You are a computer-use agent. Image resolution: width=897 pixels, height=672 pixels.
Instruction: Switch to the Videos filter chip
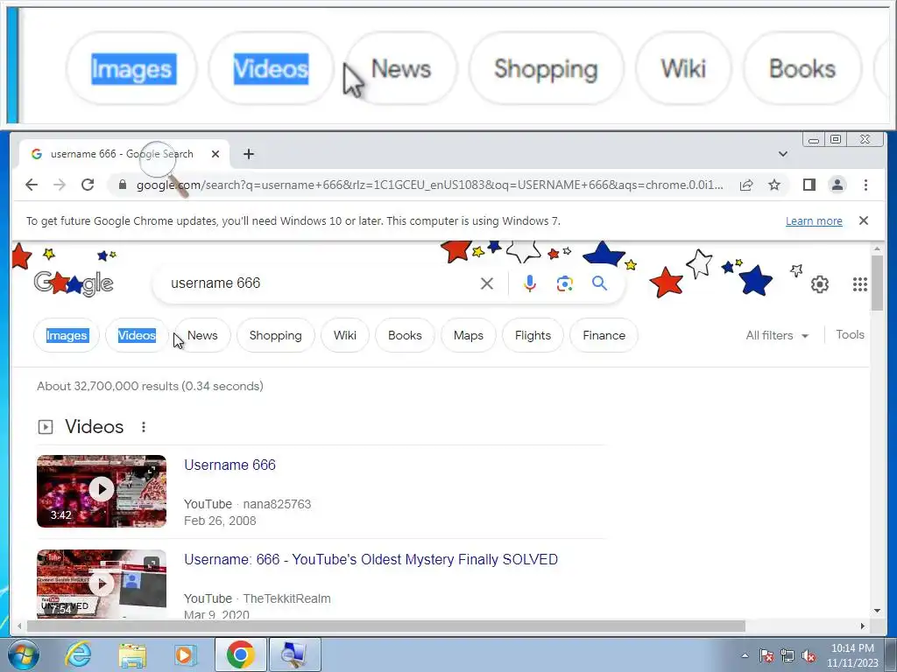click(x=137, y=335)
